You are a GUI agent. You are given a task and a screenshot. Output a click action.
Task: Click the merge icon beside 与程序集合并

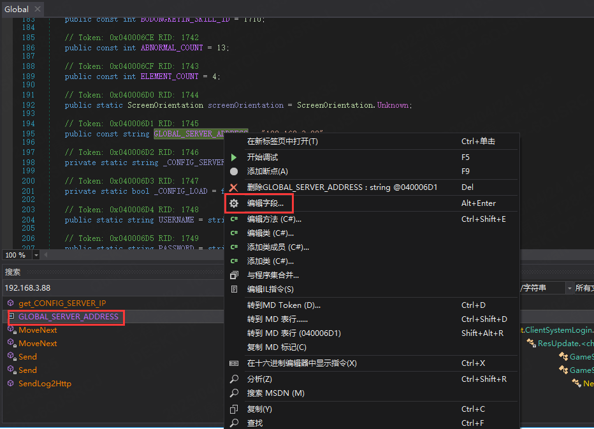point(234,275)
